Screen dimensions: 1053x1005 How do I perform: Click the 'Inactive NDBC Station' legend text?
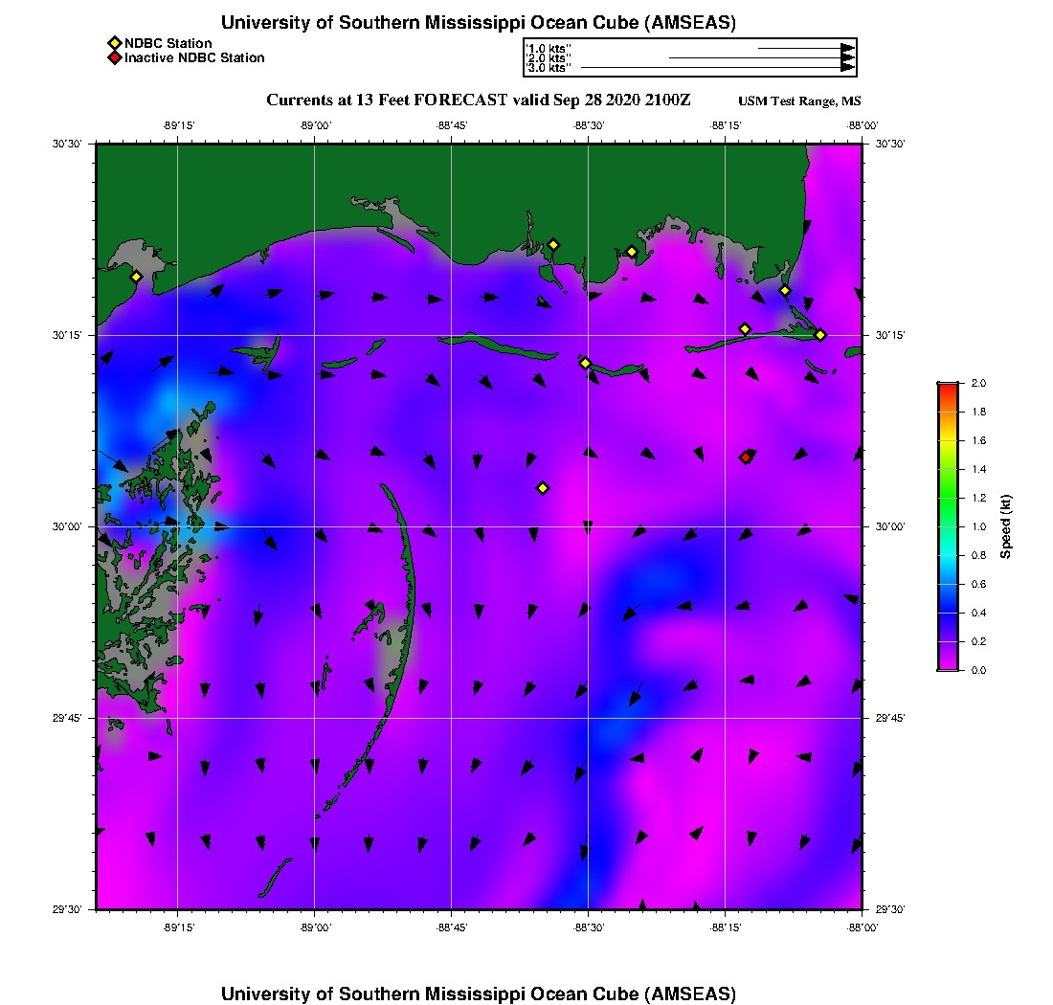(194, 57)
